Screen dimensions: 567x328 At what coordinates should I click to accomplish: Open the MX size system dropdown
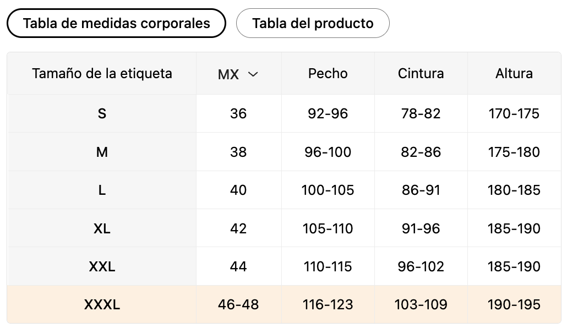point(238,74)
